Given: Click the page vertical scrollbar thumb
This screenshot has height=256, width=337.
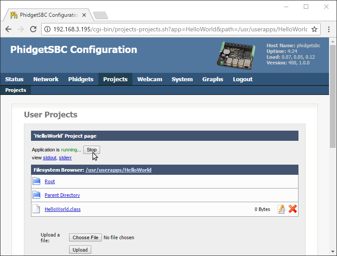Looking at the screenshot, I should [x=333, y=96].
